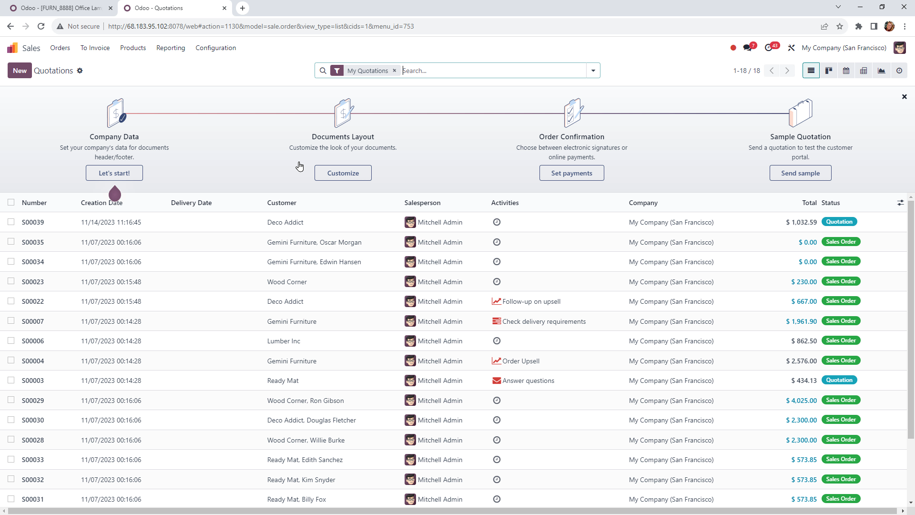Click the Sales app logo icon

tap(12, 48)
